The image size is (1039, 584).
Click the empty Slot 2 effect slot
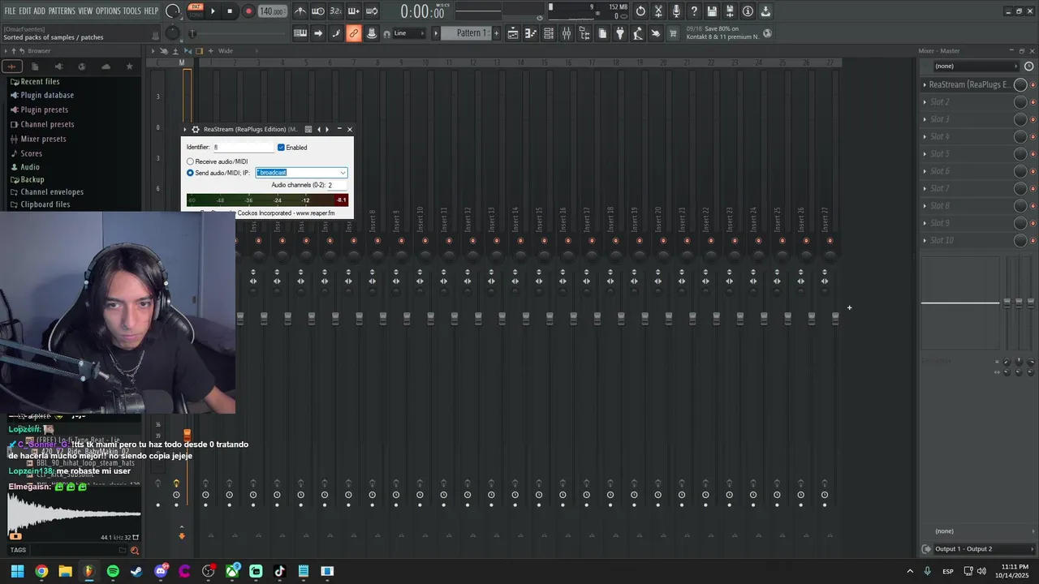[968, 102]
